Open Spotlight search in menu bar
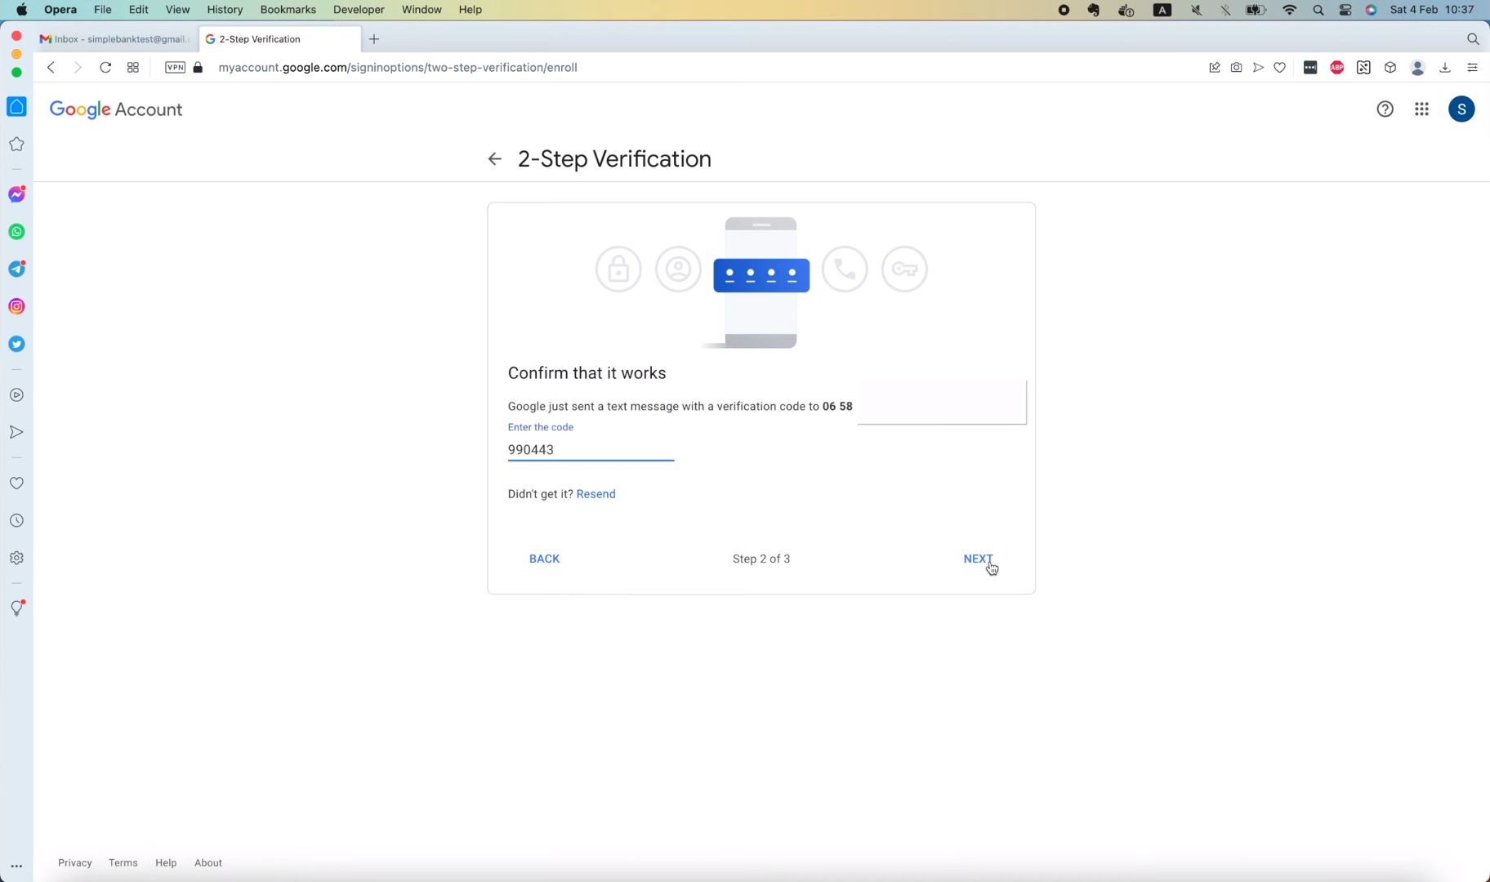This screenshot has height=882, width=1490. (x=1318, y=10)
